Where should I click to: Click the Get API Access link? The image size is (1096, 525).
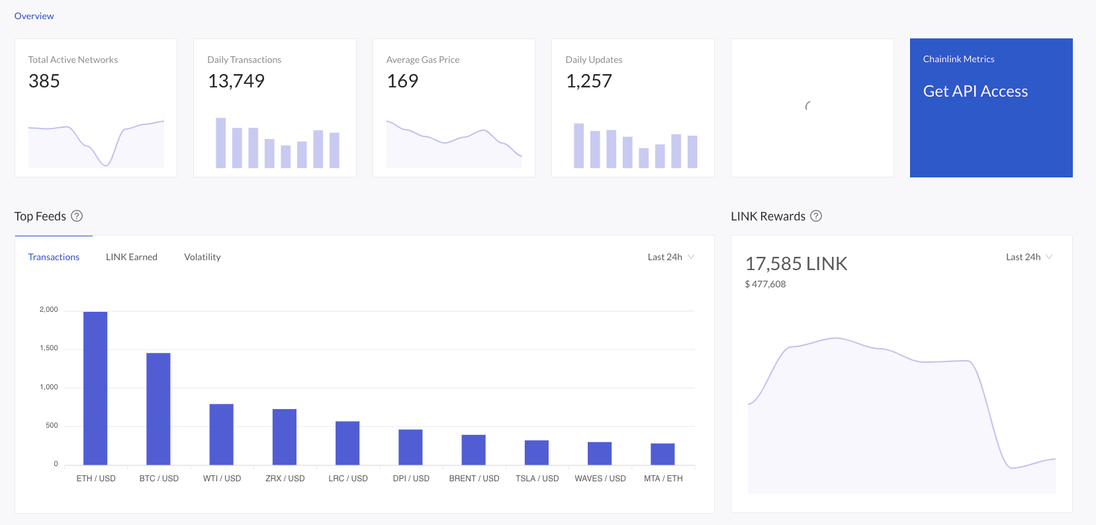pyautogui.click(x=976, y=91)
